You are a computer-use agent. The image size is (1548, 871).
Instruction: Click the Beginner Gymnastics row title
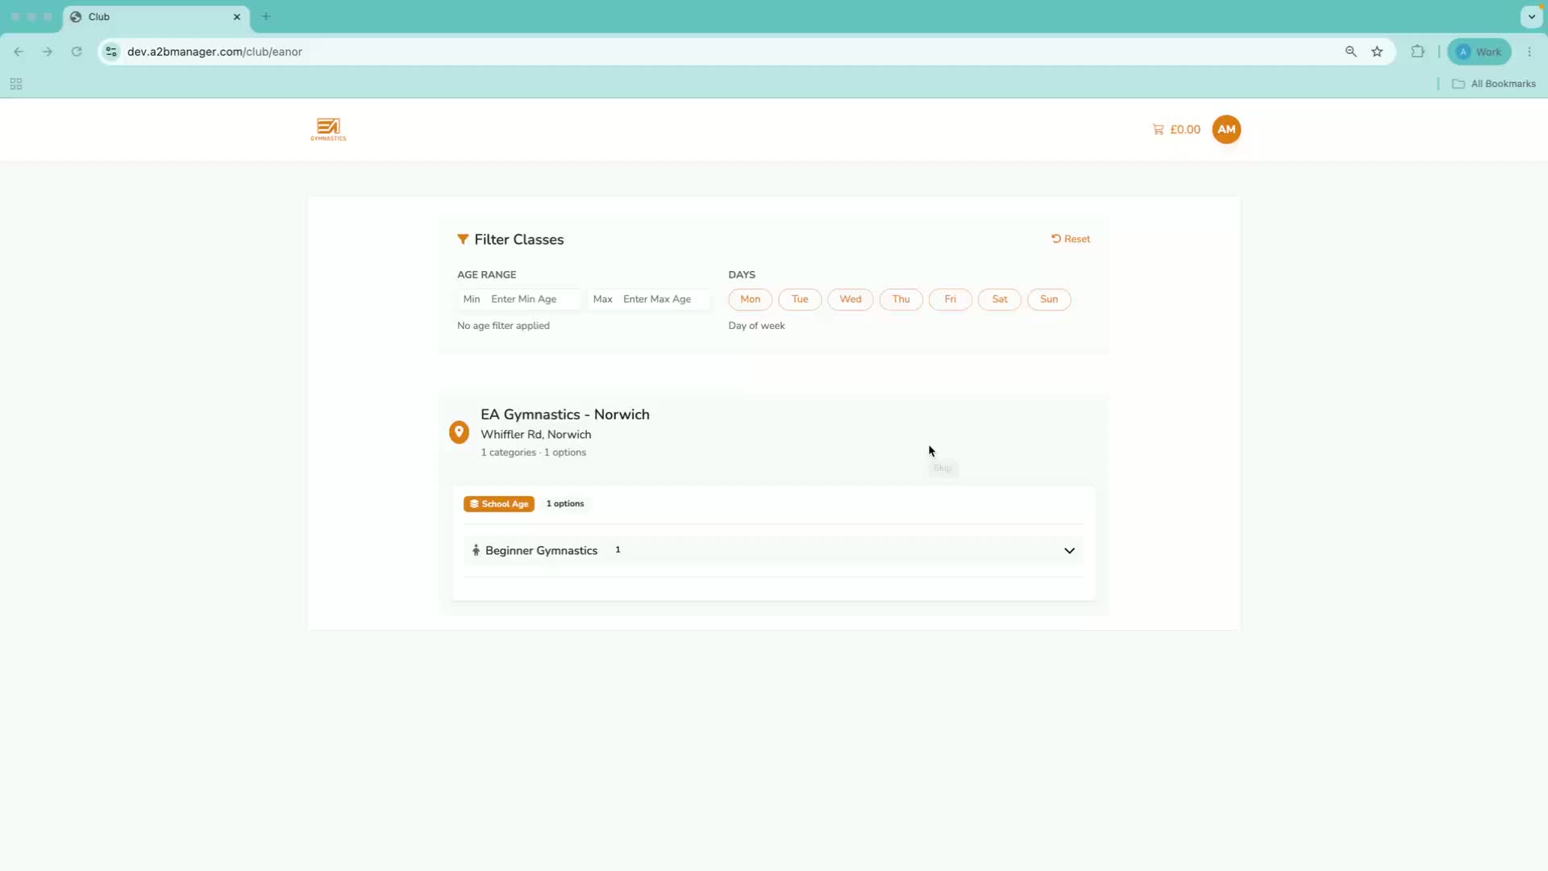pyautogui.click(x=541, y=551)
